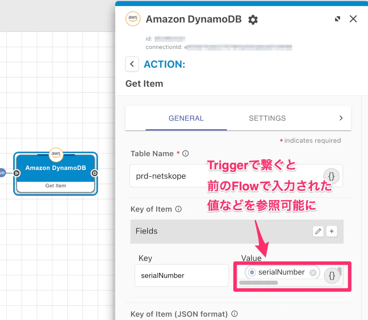Show info tooltip for Table Name
Viewport: 368px width, 320px height.
pos(186,154)
